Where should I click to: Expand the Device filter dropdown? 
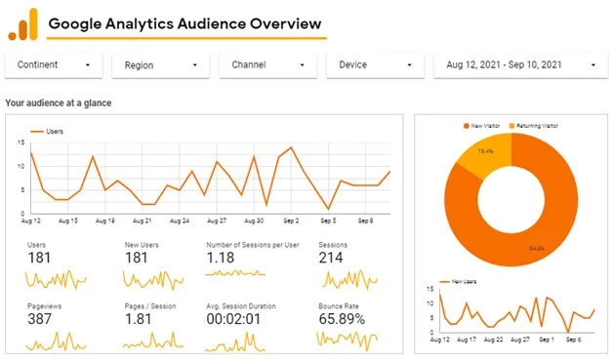coord(375,65)
